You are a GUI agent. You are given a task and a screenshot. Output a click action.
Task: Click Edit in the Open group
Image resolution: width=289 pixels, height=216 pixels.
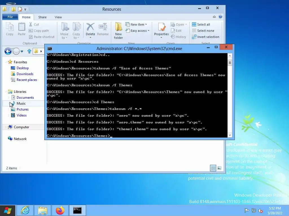(176, 31)
